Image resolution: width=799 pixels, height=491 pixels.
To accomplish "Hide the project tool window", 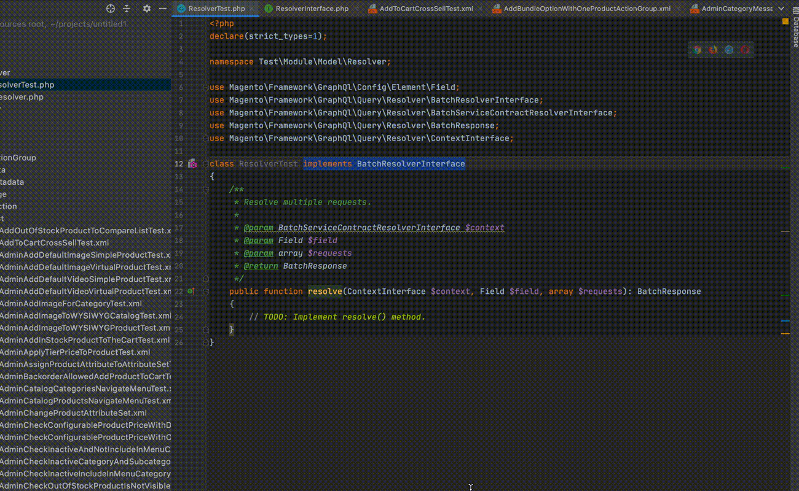I will click(x=162, y=9).
